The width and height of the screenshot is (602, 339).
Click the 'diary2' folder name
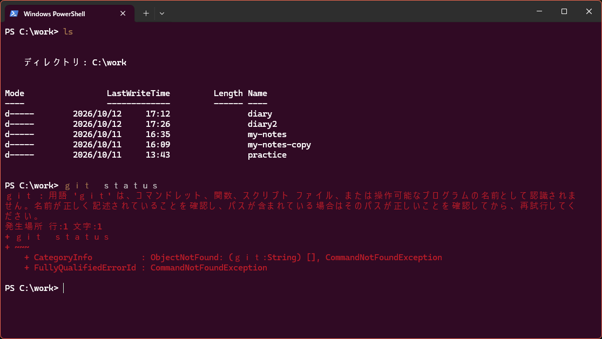point(262,124)
